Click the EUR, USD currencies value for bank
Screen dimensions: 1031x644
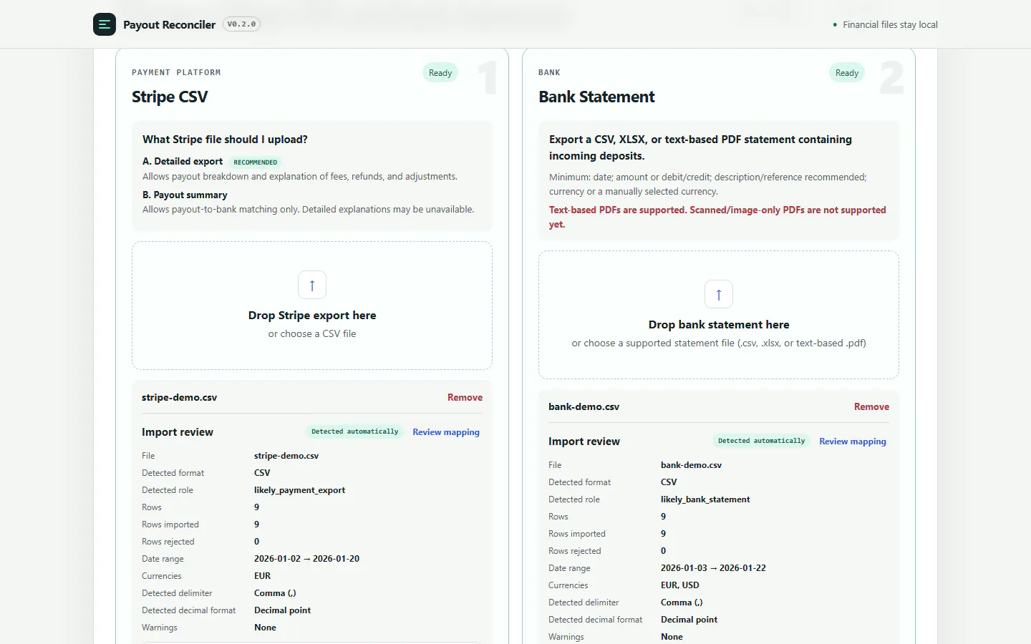[679, 585]
